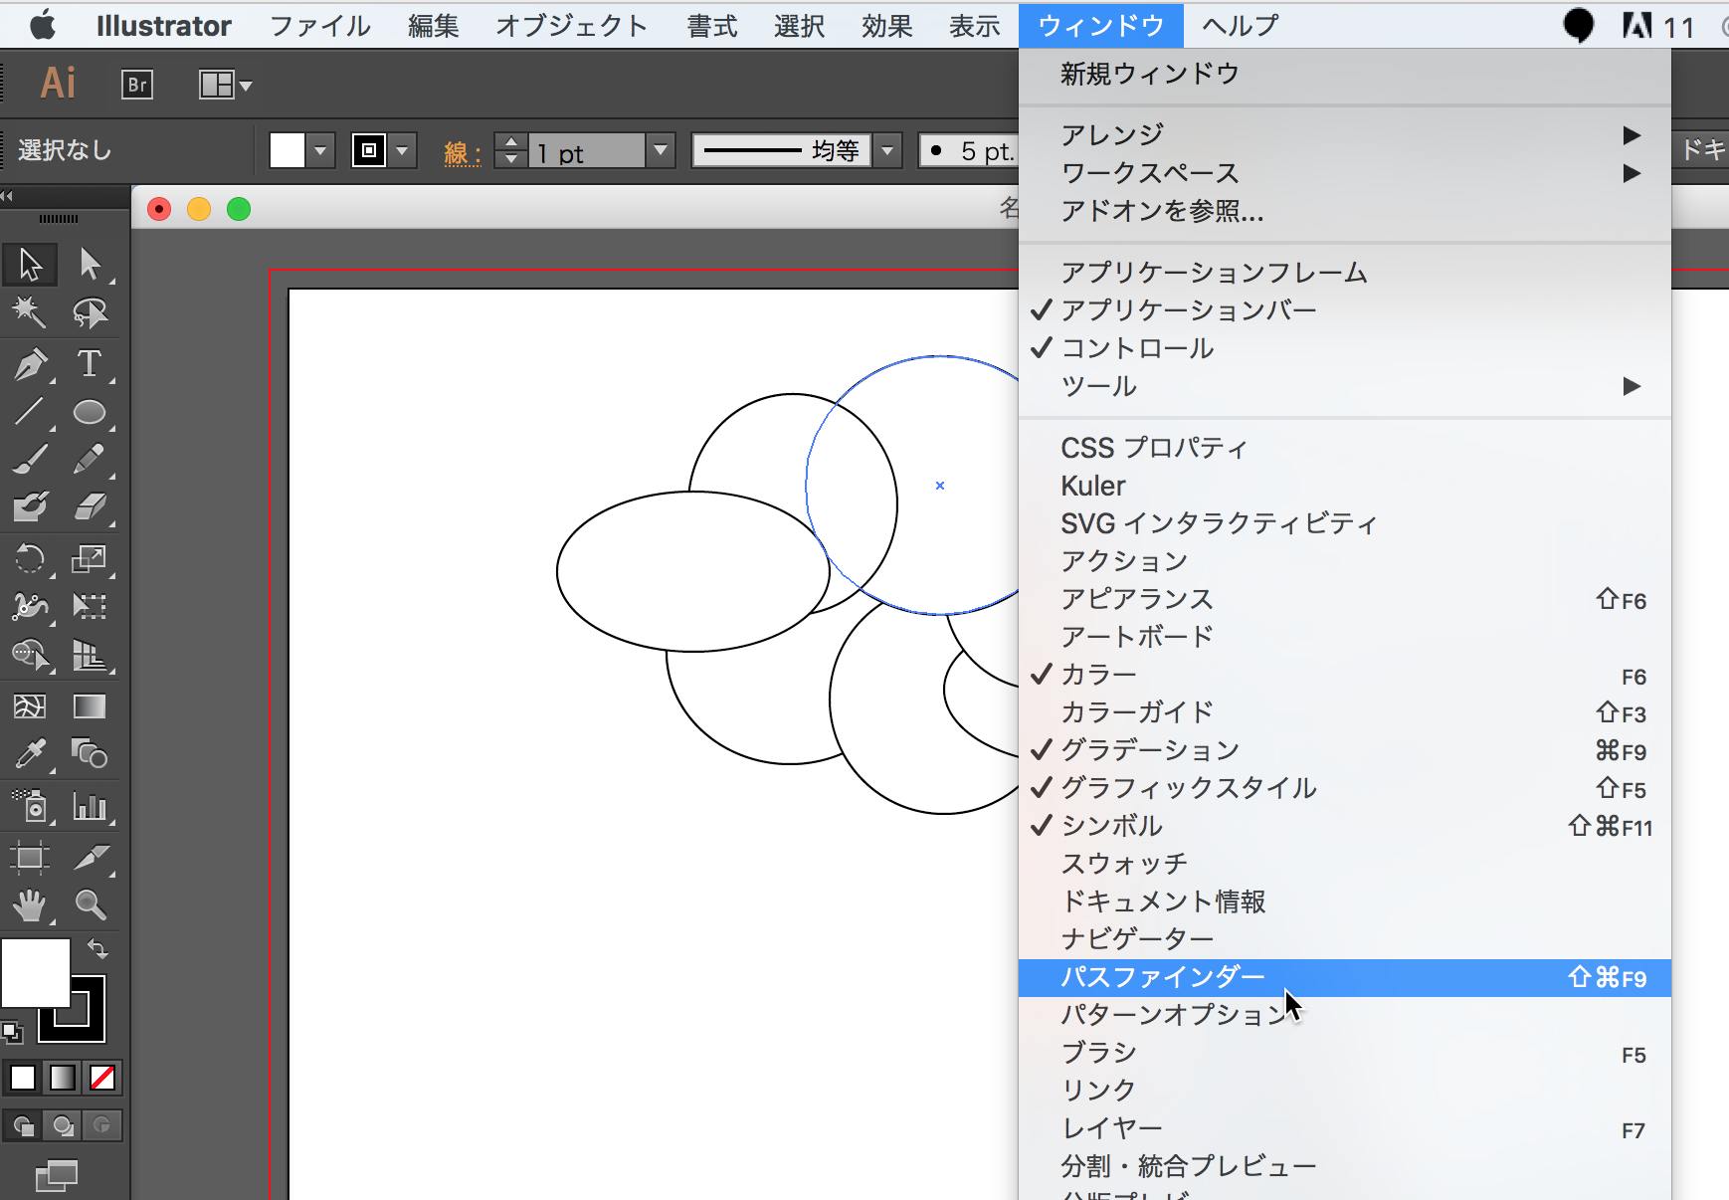1729x1200 pixels.
Task: Select the Eyedropper tool
Action: [x=30, y=754]
